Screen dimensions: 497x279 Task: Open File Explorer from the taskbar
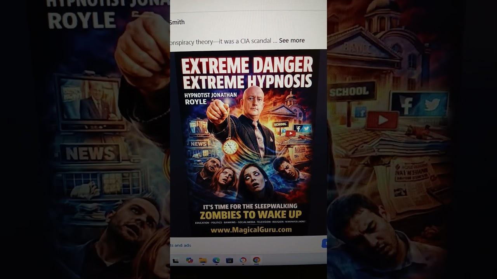[203, 260]
